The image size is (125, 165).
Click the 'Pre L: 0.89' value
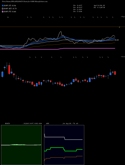(x=78, y=9)
